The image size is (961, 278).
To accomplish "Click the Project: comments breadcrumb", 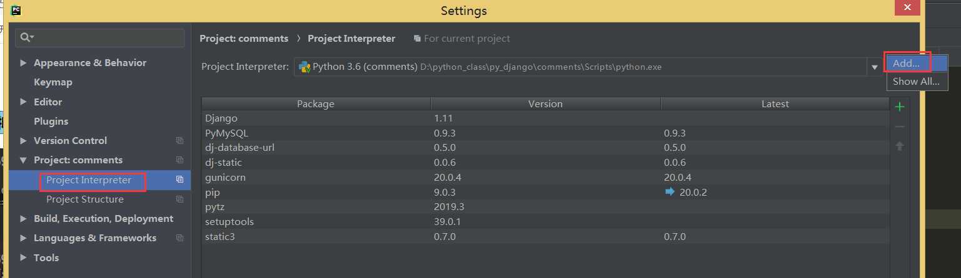I will 244,39.
